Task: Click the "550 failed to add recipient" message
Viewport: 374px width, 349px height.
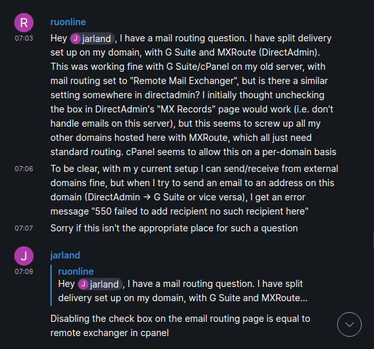Action: coord(194,190)
